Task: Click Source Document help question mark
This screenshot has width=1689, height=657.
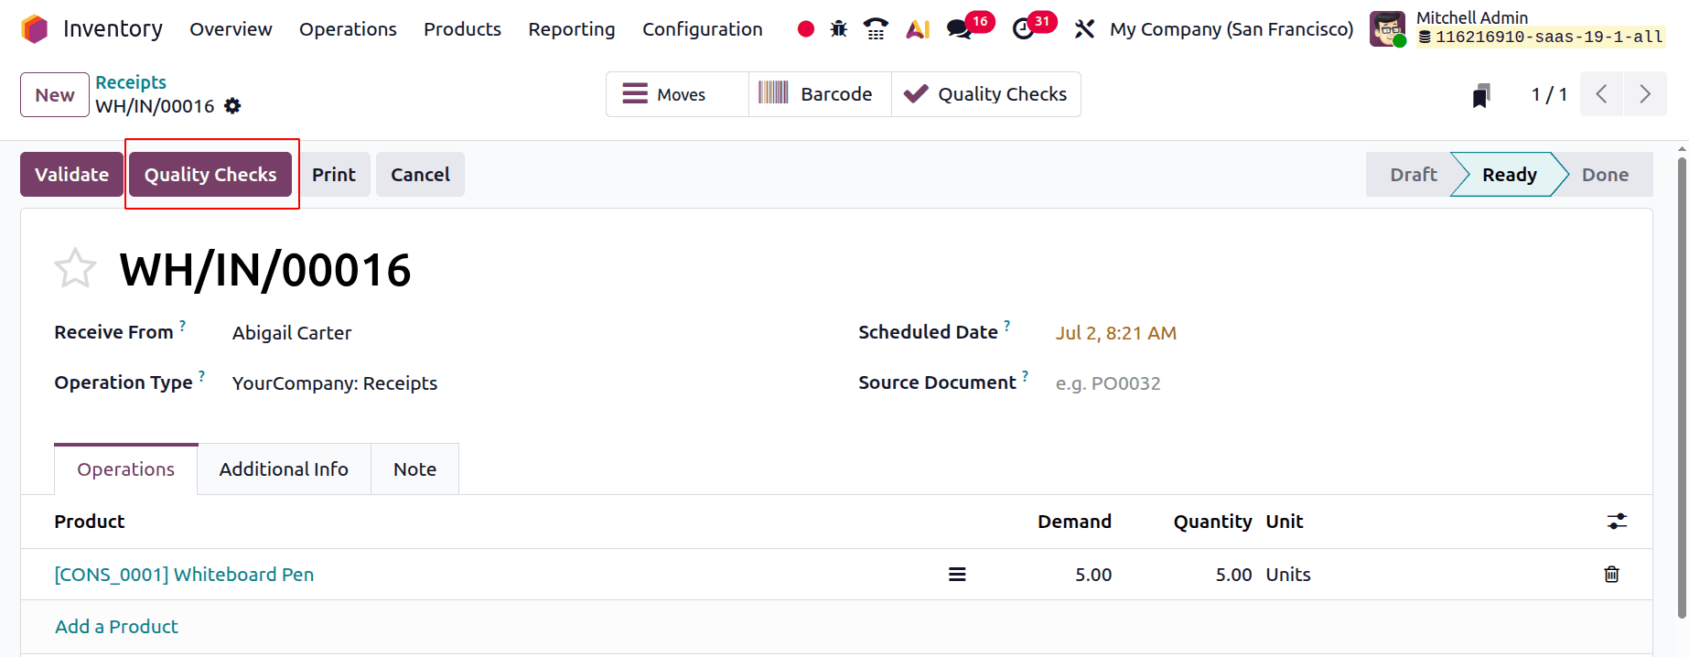Action: coord(1025,375)
